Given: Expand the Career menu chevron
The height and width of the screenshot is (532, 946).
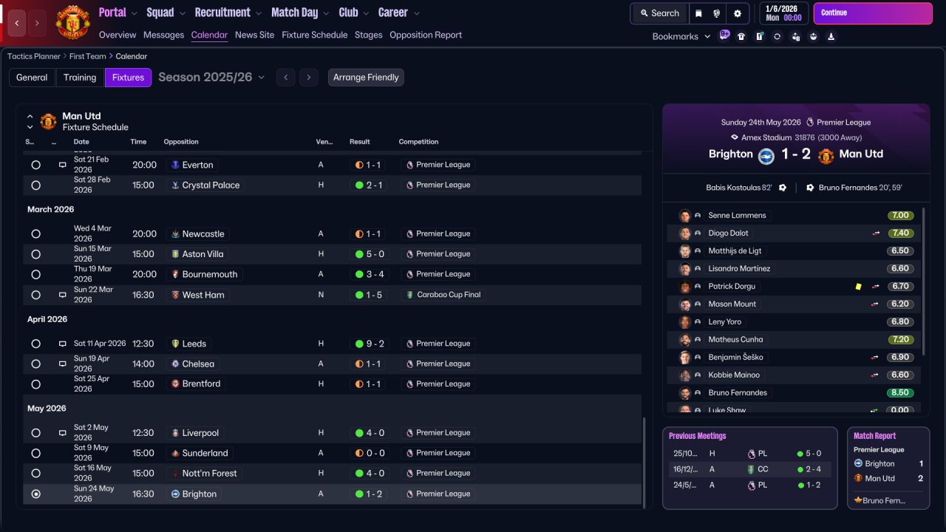Looking at the screenshot, I should pyautogui.click(x=416, y=13).
